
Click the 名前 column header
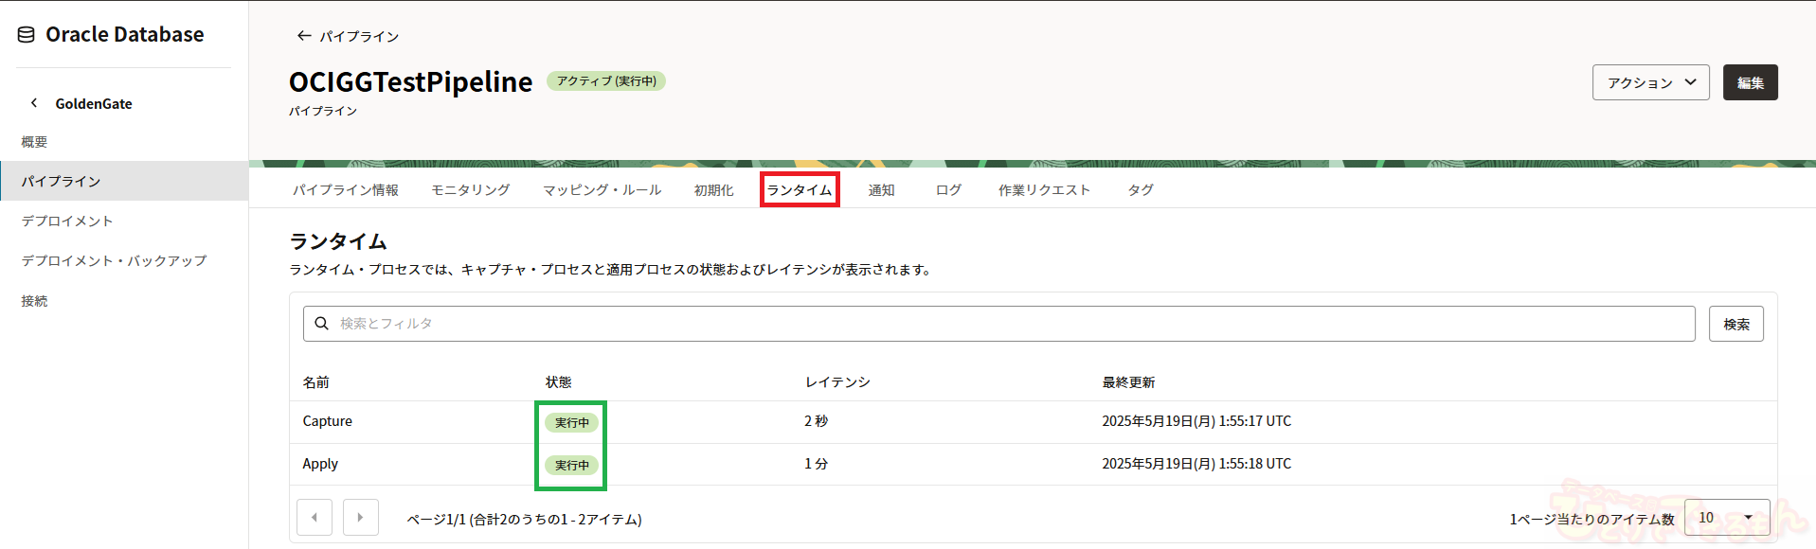click(316, 382)
